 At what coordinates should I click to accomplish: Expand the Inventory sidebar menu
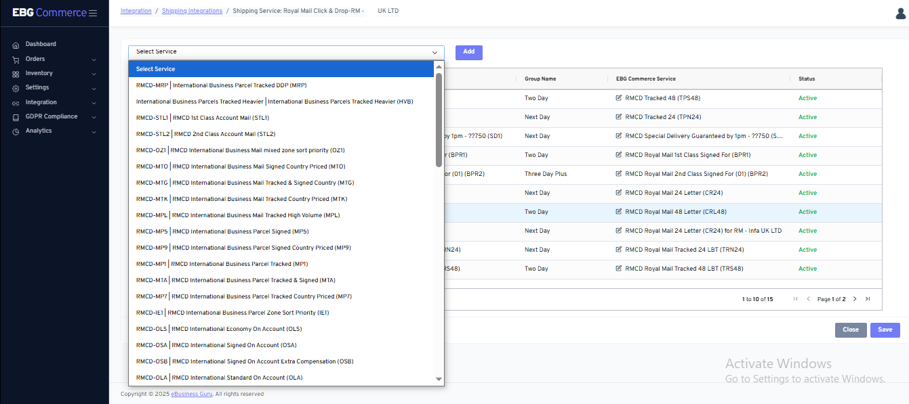pos(94,74)
